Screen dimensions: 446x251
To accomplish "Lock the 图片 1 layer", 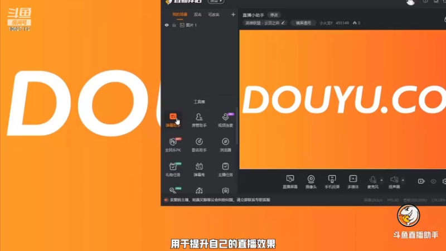I will pos(174,25).
